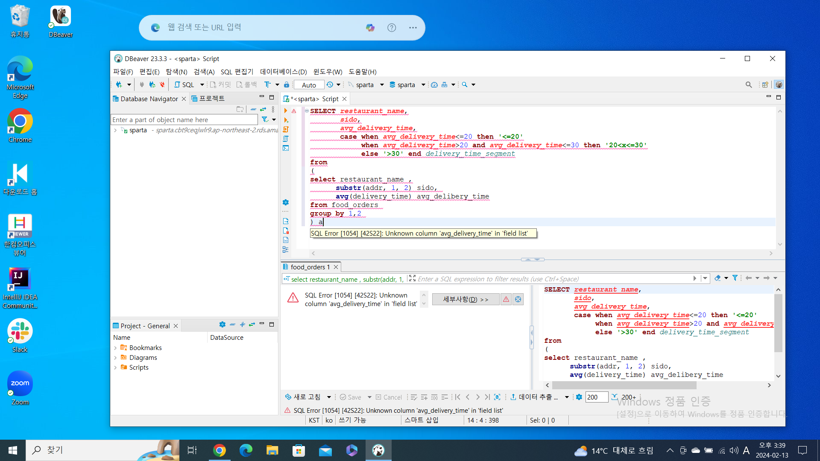Open the dashboard gauge icon in toolbar
The width and height of the screenshot is (820, 461).
tap(434, 85)
